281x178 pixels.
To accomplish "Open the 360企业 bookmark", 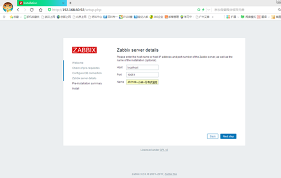I will pos(156,17).
